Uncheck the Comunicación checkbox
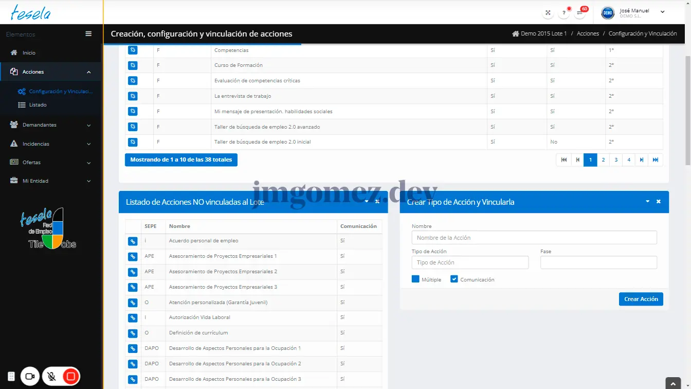This screenshot has height=389, width=691. 454,279
